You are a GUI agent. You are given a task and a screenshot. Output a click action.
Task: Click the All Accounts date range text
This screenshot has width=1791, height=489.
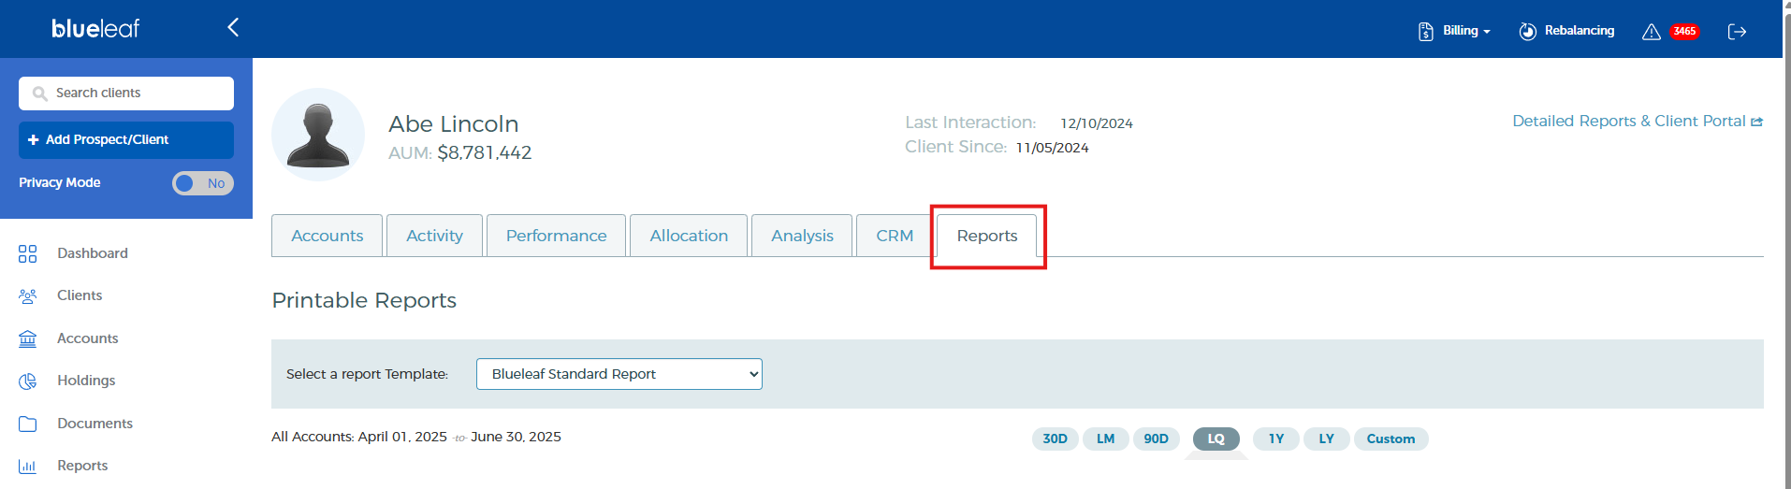[x=416, y=437]
